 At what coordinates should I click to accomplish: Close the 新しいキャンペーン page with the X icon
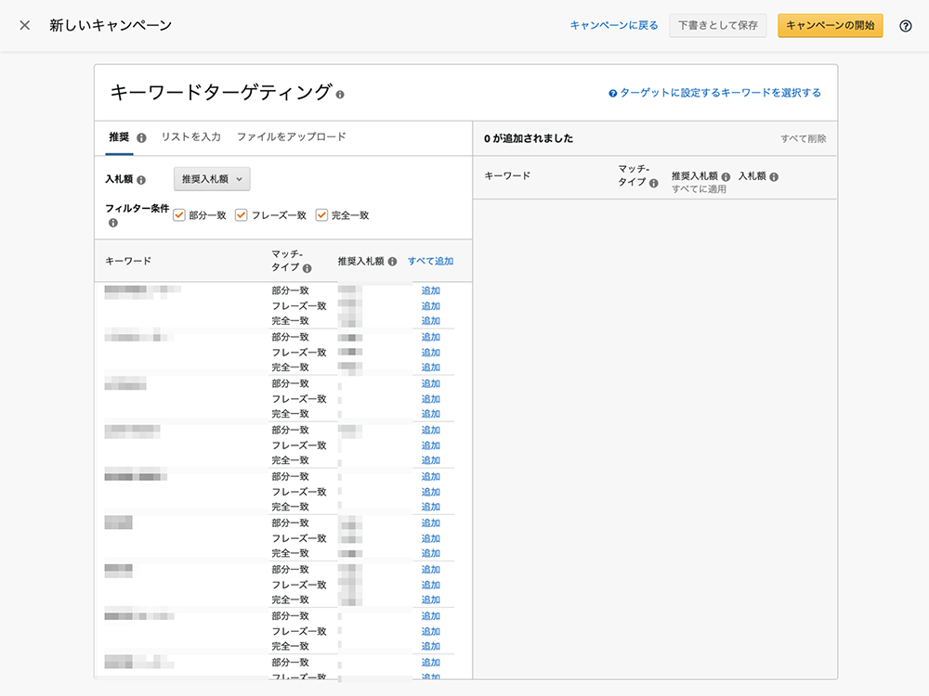click(25, 25)
